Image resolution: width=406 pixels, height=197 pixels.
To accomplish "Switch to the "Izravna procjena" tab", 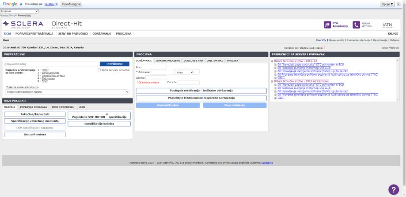I will click(168, 60).
